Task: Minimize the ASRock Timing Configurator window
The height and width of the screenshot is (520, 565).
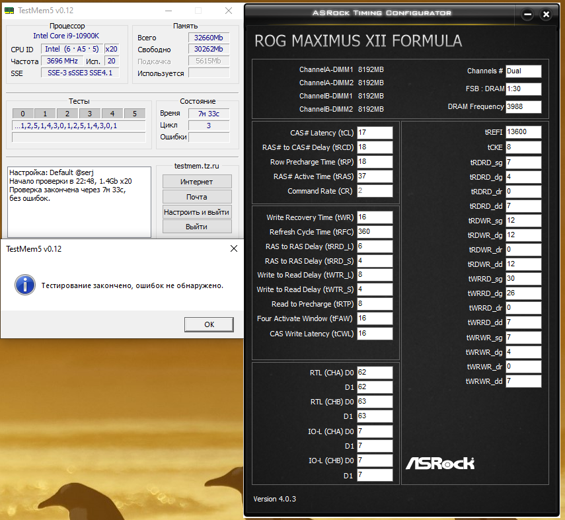Action: pos(527,15)
